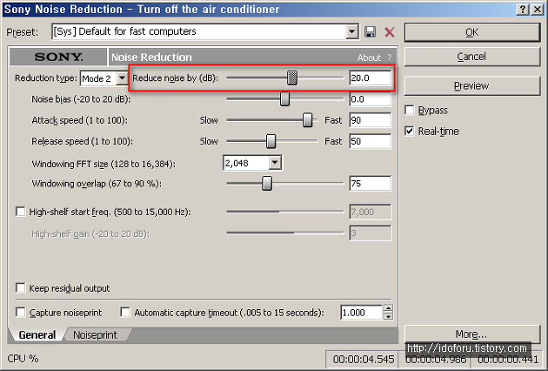Screen dimensions: 548x371
Task: Click the Noise bias value field
Action: (370, 99)
